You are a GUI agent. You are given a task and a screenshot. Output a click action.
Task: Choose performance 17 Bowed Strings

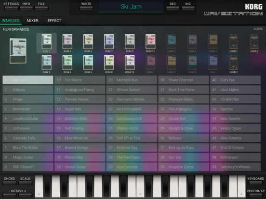pos(80,148)
